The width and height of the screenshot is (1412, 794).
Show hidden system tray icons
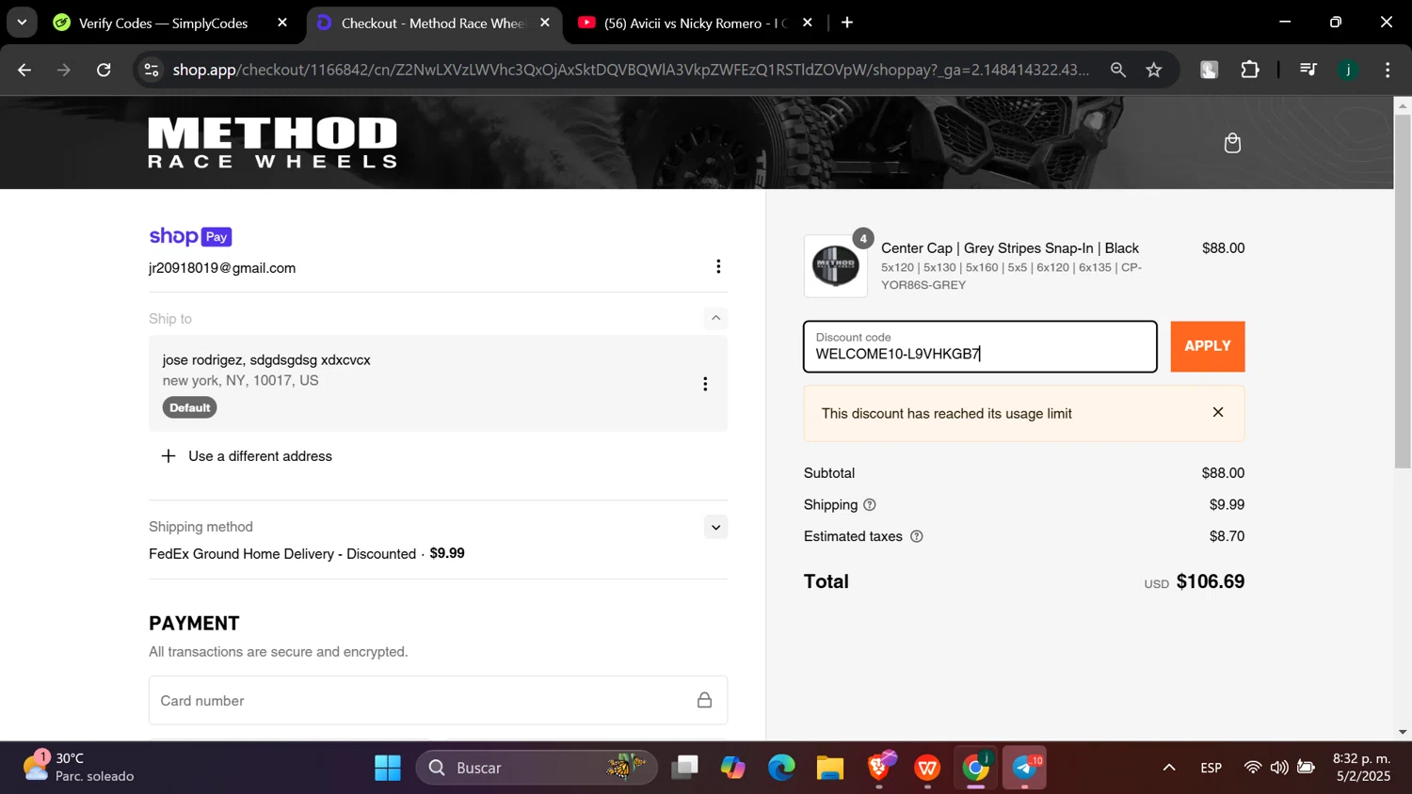click(x=1169, y=768)
